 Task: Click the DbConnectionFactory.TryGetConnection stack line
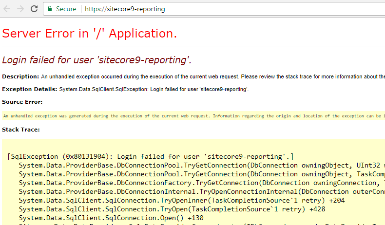point(202,183)
